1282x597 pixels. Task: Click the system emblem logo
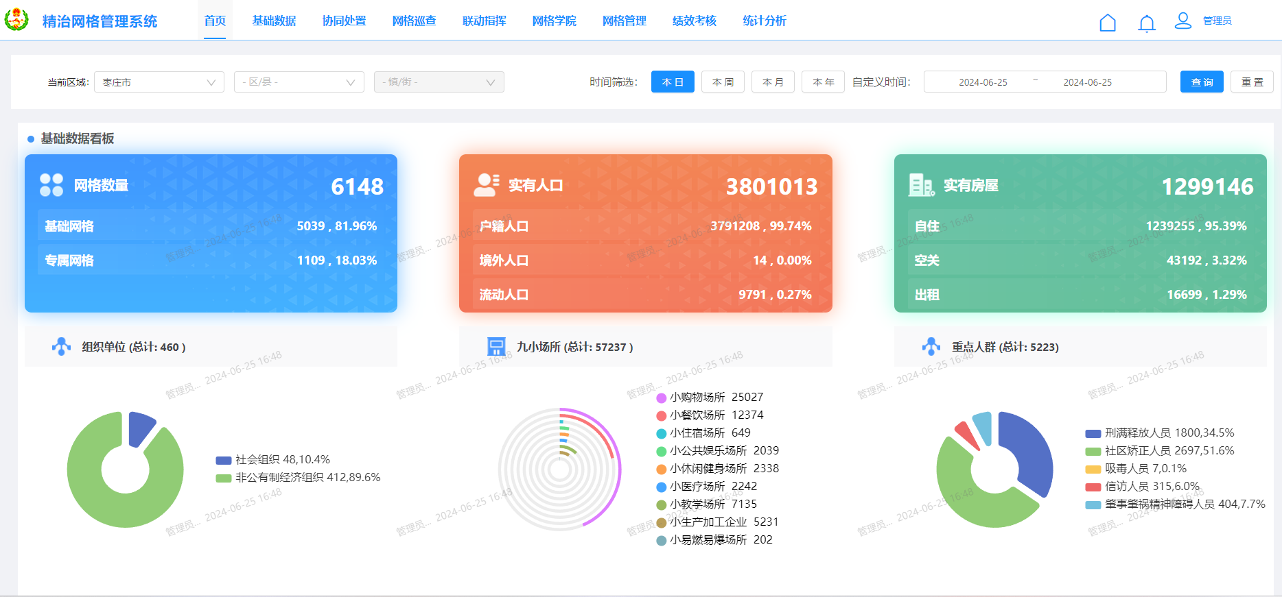[x=16, y=21]
